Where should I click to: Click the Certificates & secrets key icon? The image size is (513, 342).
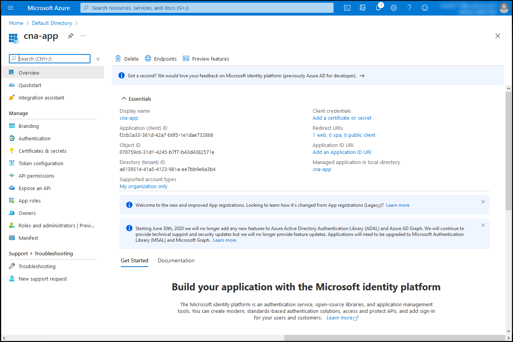[12, 151]
